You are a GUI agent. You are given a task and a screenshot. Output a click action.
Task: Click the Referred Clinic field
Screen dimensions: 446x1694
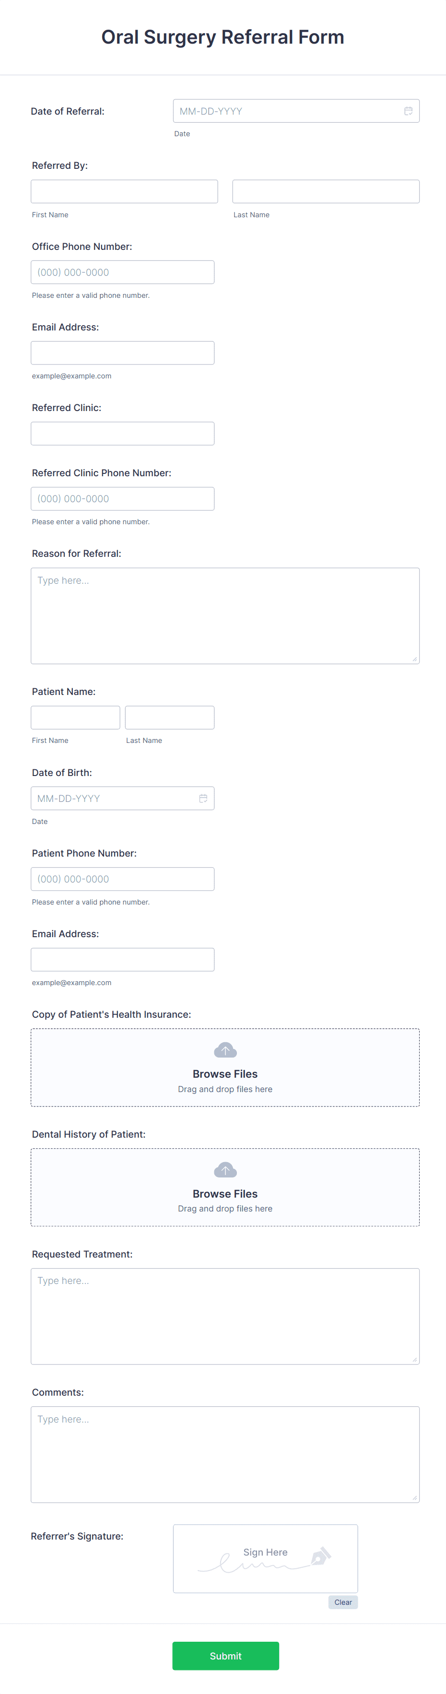[x=122, y=433]
